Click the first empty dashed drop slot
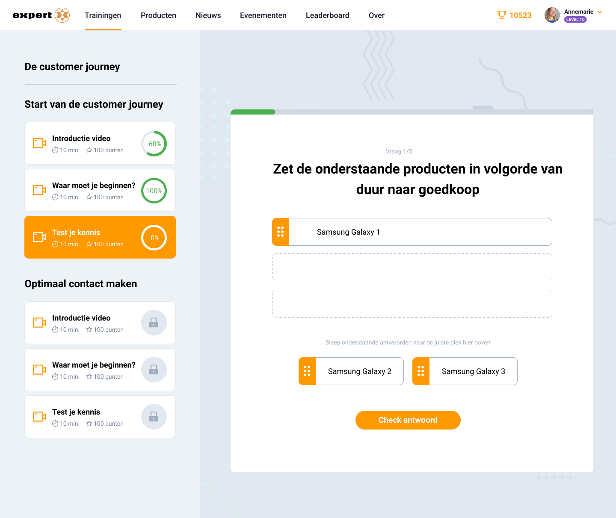 pyautogui.click(x=412, y=268)
